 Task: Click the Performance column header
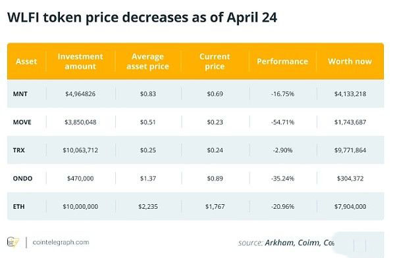coord(282,62)
